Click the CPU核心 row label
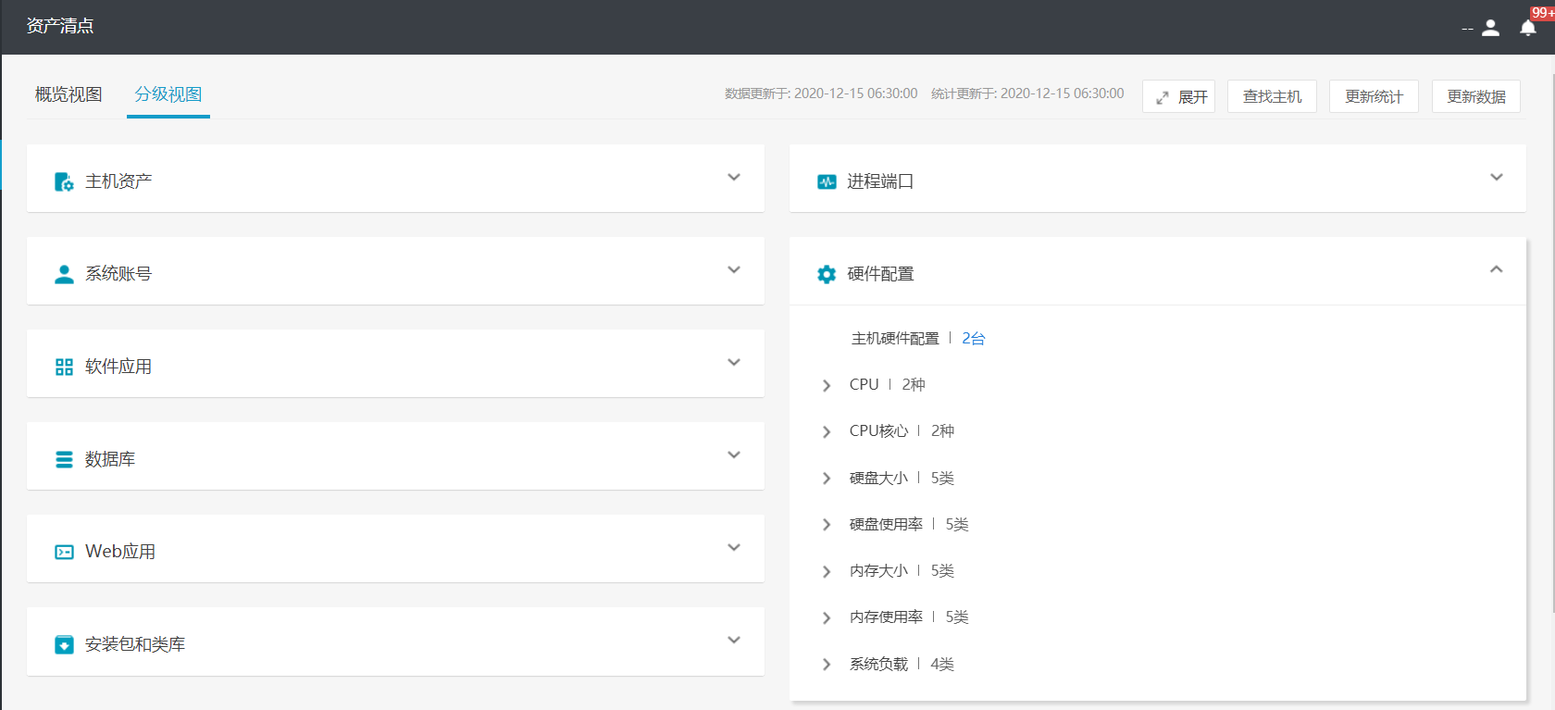Viewport: 1555px width, 710px height. (x=878, y=431)
